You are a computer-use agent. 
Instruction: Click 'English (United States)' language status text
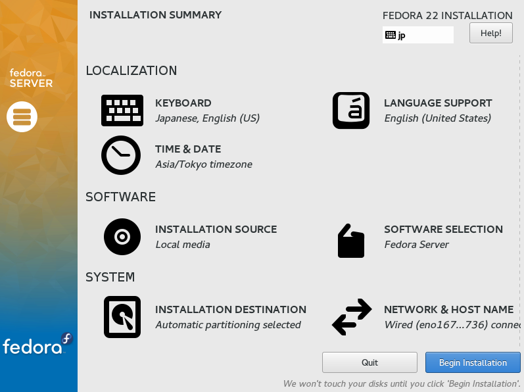coord(438,118)
